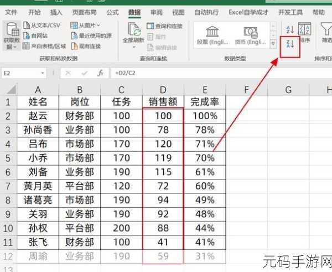Screen dimensions: 332x272
Task: Expand the Name Box dropdown arrow
Action: tap(43, 73)
